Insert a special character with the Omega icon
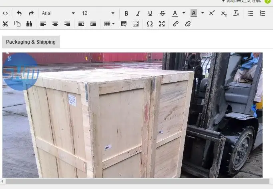The image size is (273, 189). pos(149,24)
